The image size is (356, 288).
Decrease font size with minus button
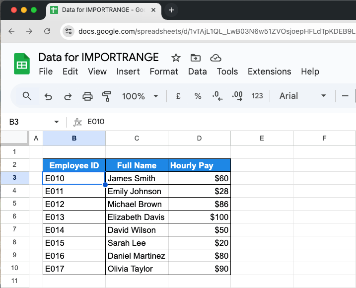(x=345, y=96)
